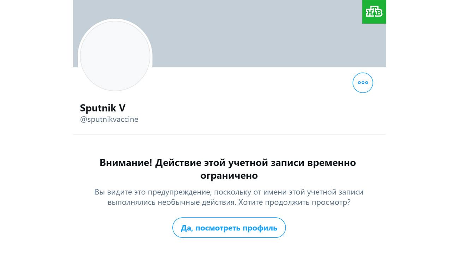This screenshot has width=452, height=254.
Task: Click "учетной записи" in the bold heading
Action: (x=266, y=163)
